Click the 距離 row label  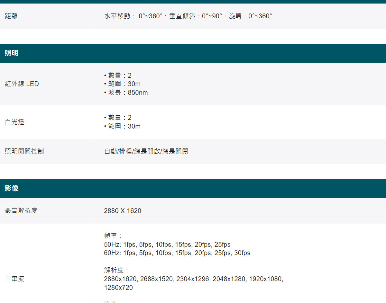pyautogui.click(x=11, y=16)
